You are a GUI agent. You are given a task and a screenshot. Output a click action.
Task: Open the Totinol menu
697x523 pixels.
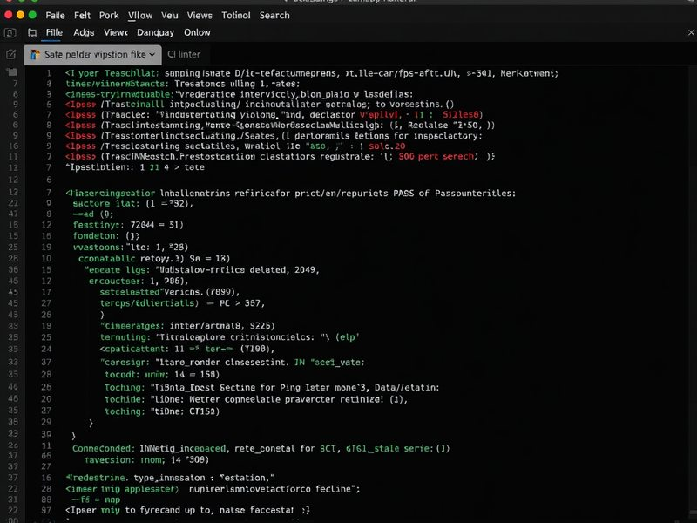[x=235, y=16]
